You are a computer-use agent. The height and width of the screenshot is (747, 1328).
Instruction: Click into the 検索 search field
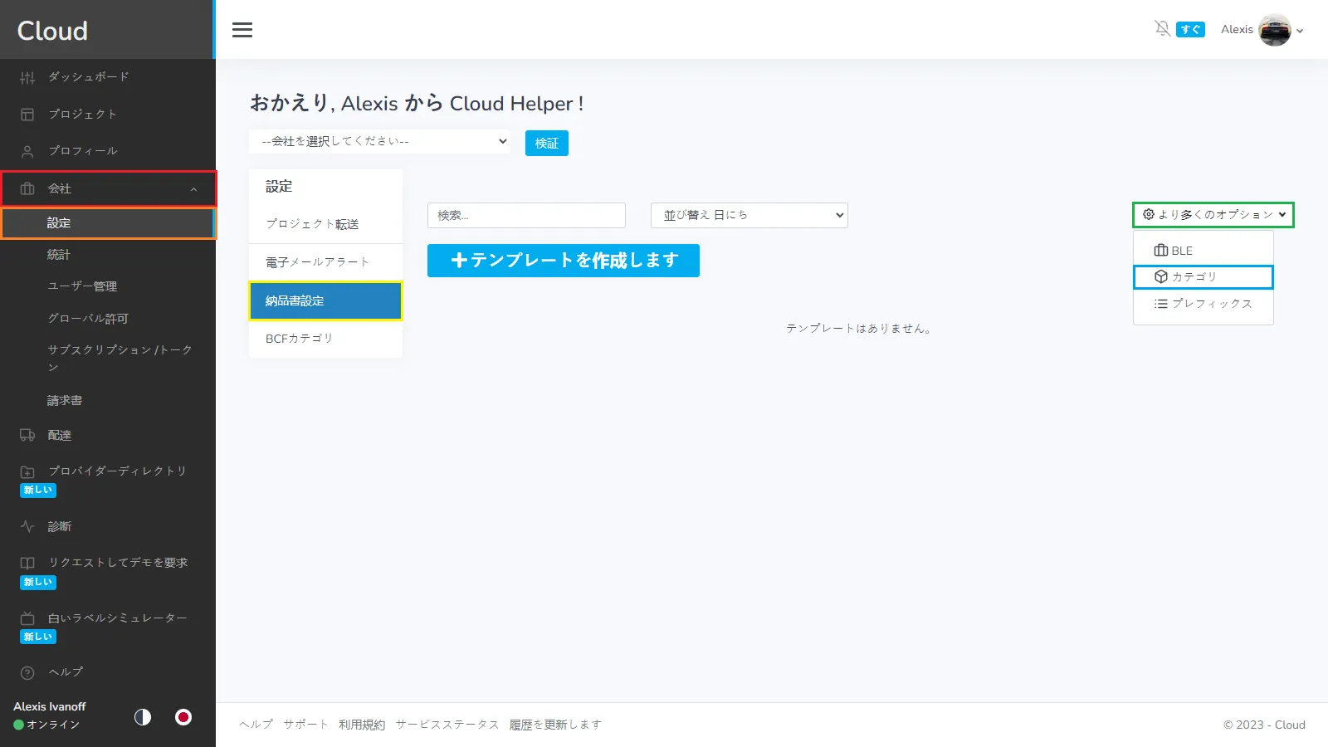point(526,215)
